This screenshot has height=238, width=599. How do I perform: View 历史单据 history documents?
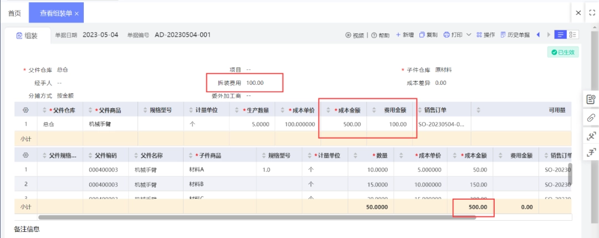(515, 35)
